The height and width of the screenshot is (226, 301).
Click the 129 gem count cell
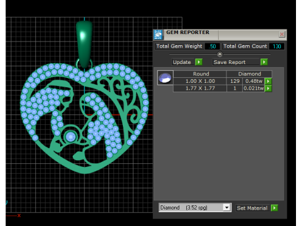(235, 81)
